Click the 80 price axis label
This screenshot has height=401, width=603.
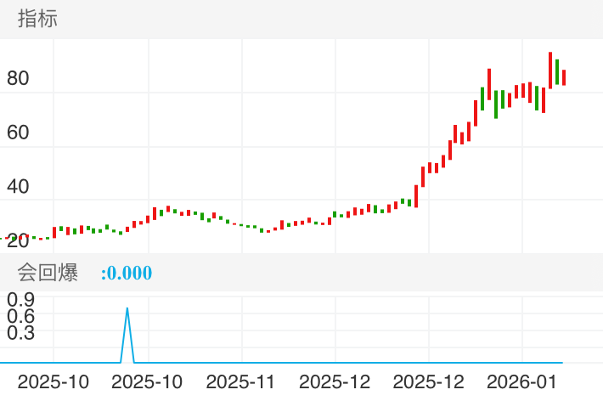click(18, 79)
